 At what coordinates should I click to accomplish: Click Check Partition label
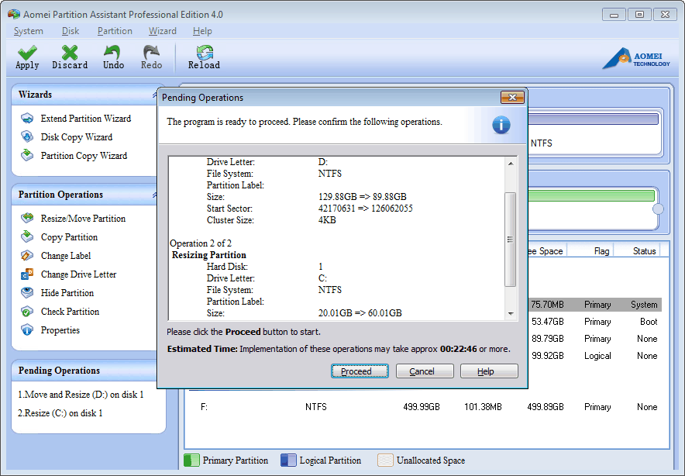[x=70, y=312]
